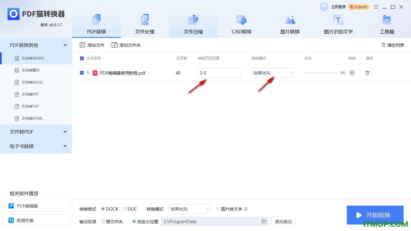Expand the 电子书转换 section

click(x=65, y=146)
